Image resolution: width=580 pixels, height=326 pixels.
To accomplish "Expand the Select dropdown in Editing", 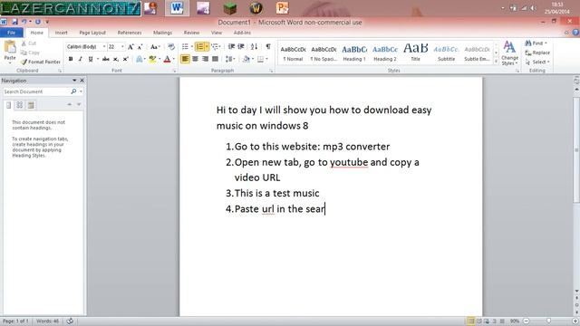I will point(537,62).
